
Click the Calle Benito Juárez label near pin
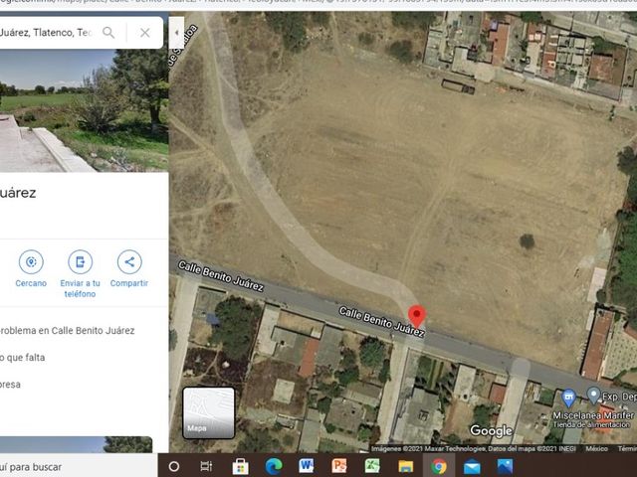(x=382, y=322)
